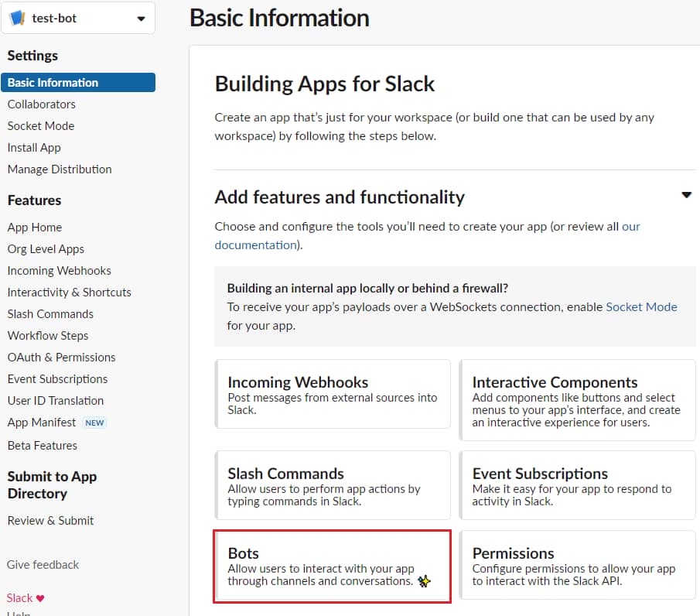
Task: Click the test-bot app icon
Action: (x=18, y=18)
